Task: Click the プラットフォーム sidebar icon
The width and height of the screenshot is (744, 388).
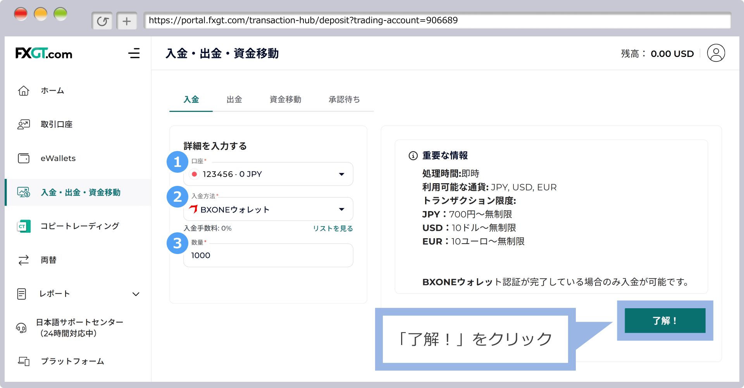Action: click(x=24, y=361)
